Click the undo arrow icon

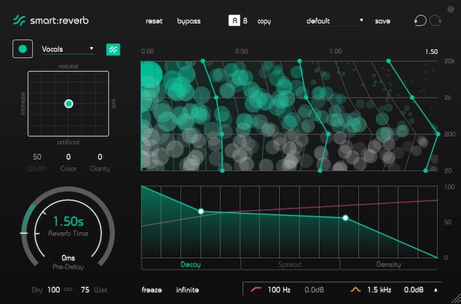click(x=420, y=21)
